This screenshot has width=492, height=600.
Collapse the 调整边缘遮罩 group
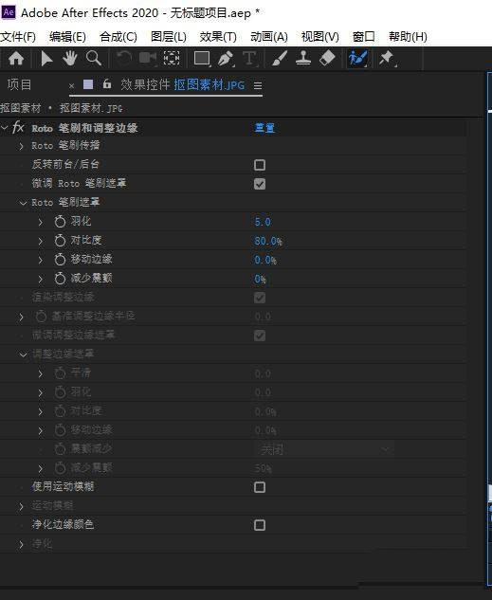tap(23, 355)
